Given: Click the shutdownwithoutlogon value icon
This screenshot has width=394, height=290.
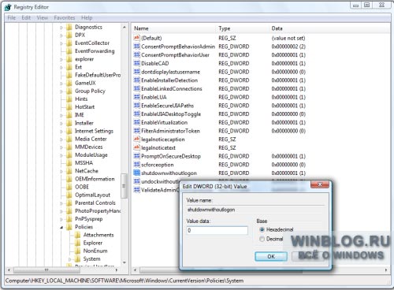Looking at the screenshot, I should (x=136, y=173).
